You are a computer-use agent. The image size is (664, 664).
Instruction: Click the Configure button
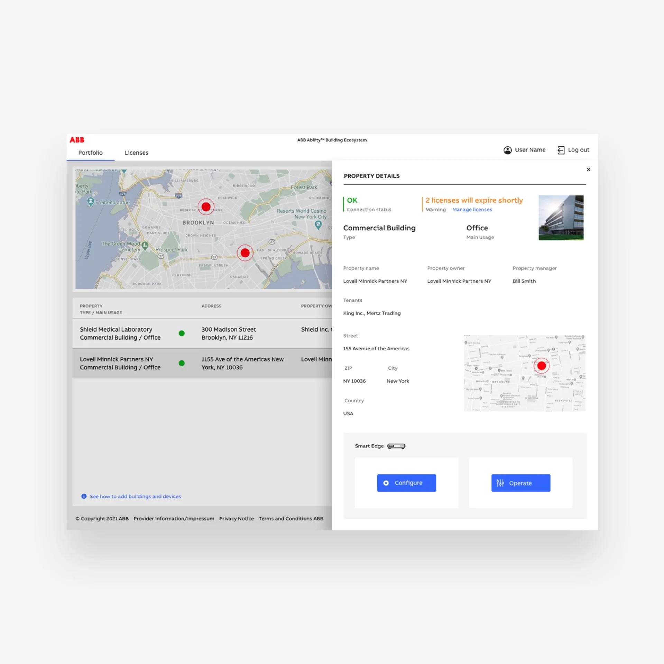[x=406, y=483]
